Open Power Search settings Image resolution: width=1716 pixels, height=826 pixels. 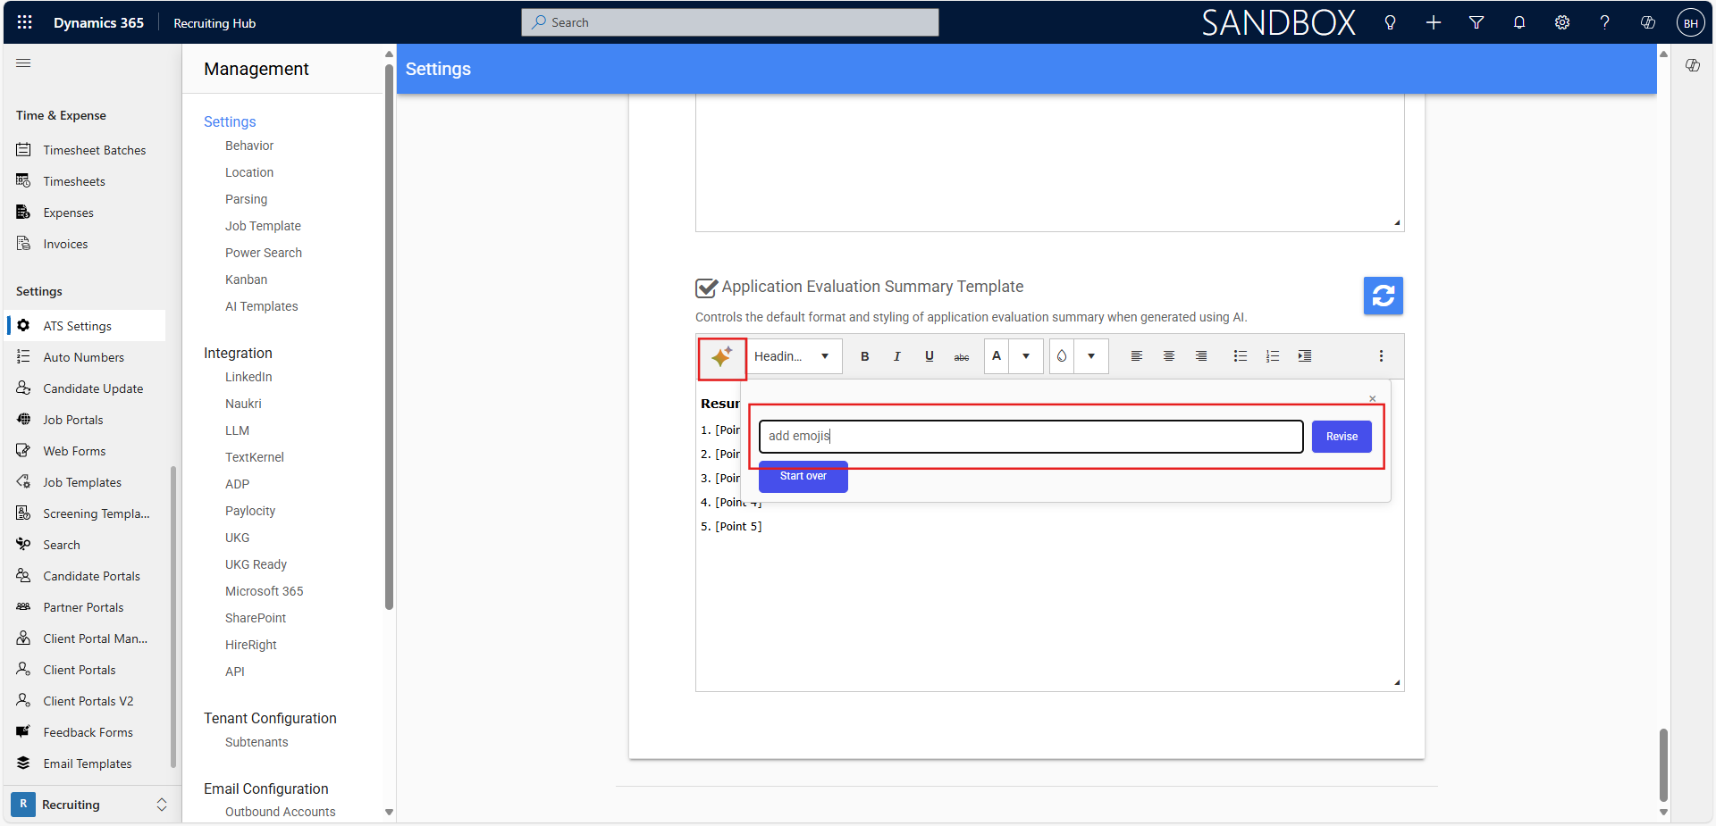[x=264, y=253]
